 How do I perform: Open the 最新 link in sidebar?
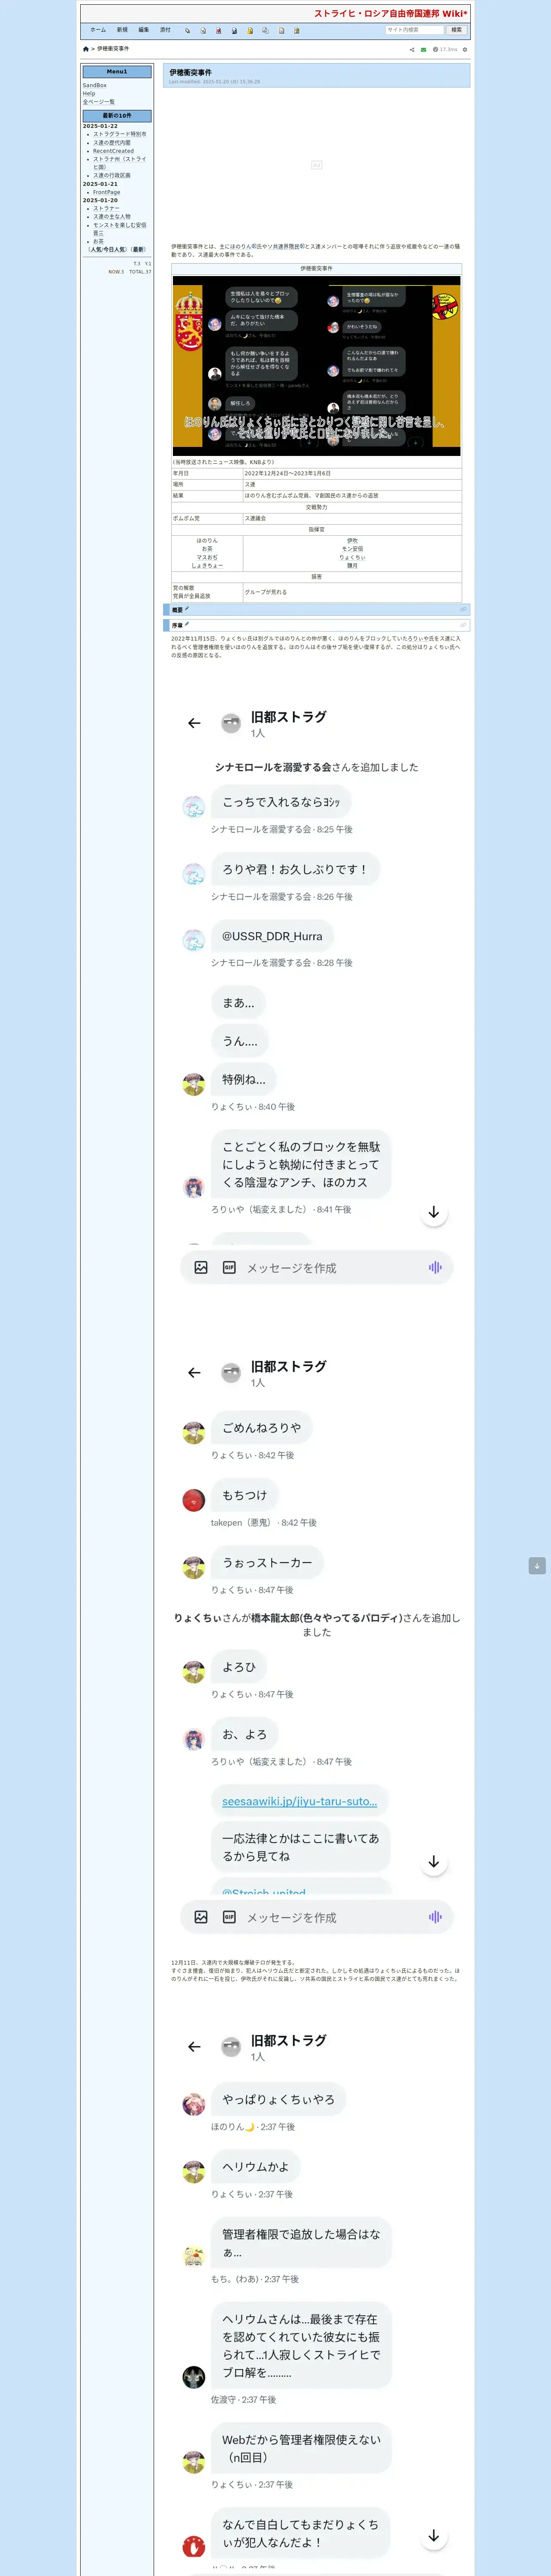(x=138, y=250)
